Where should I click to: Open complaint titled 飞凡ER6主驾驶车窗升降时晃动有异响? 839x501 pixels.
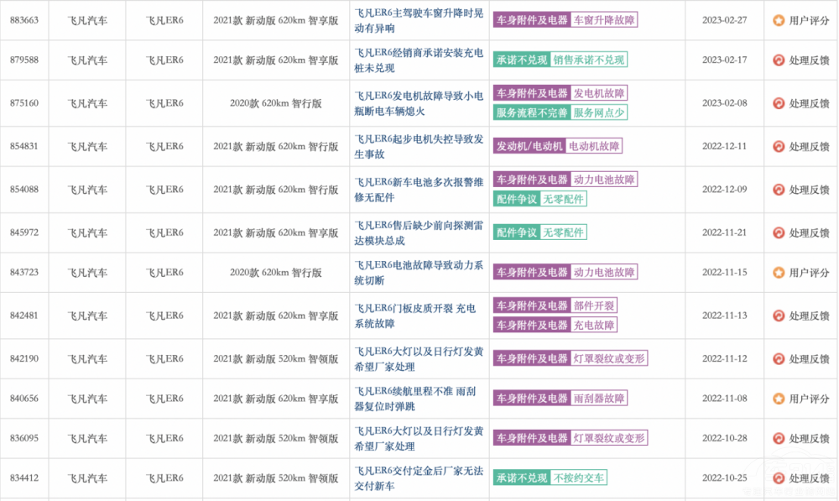tap(419, 20)
